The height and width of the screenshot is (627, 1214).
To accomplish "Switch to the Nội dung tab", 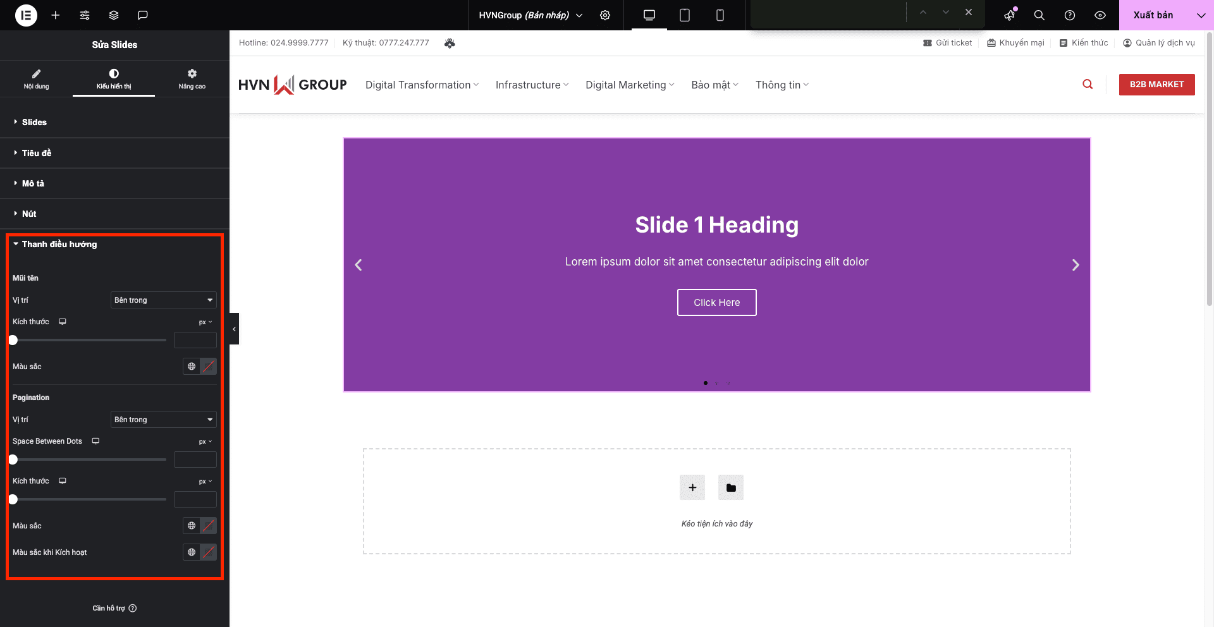I will pyautogui.click(x=36, y=79).
